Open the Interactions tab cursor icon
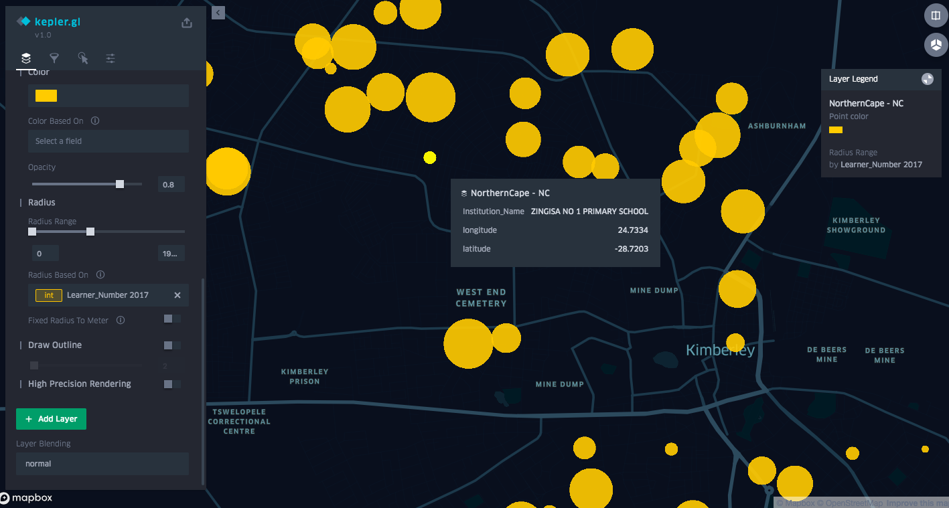 pos(83,58)
